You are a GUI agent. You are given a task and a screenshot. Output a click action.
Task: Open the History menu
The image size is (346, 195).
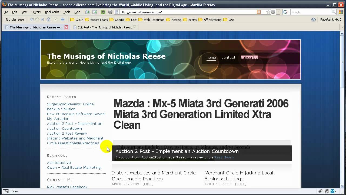click(36, 12)
